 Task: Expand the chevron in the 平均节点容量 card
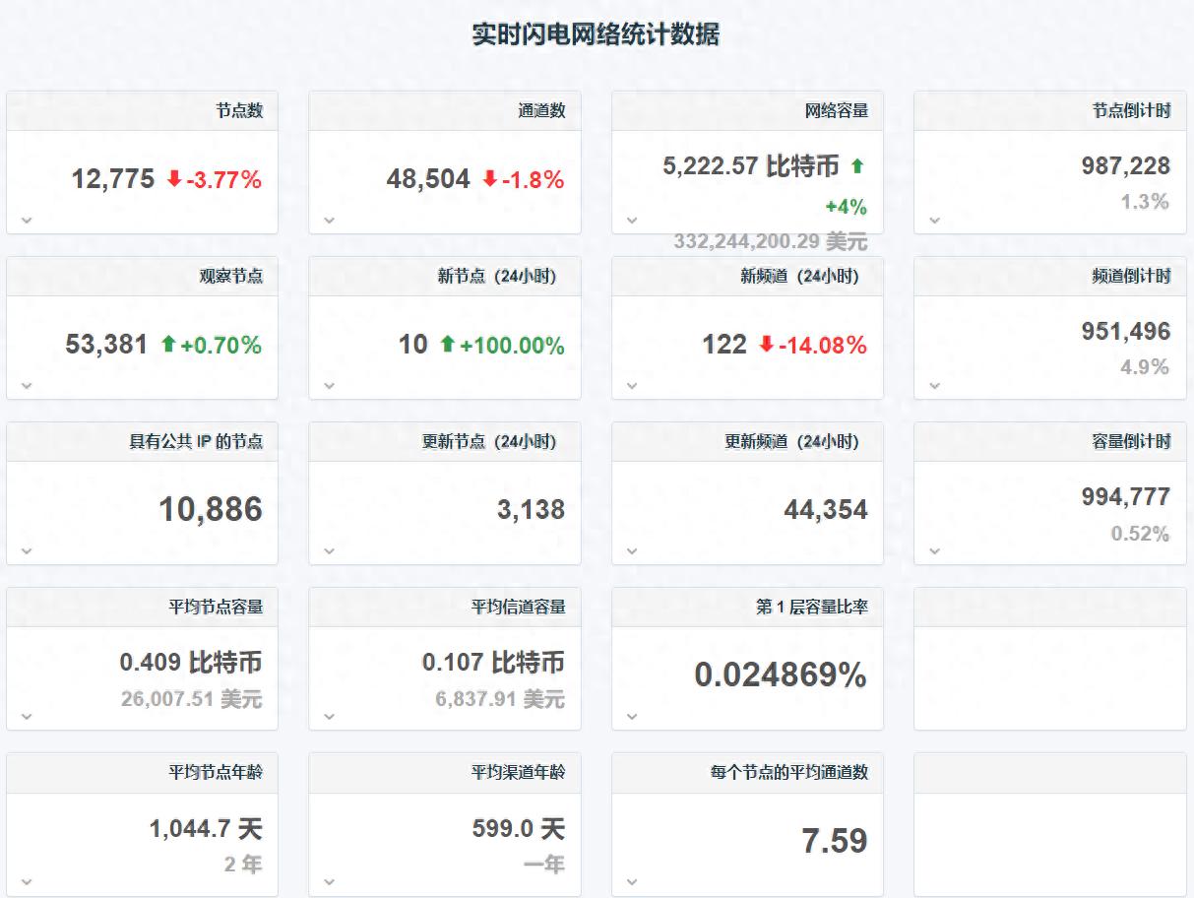coord(27,716)
